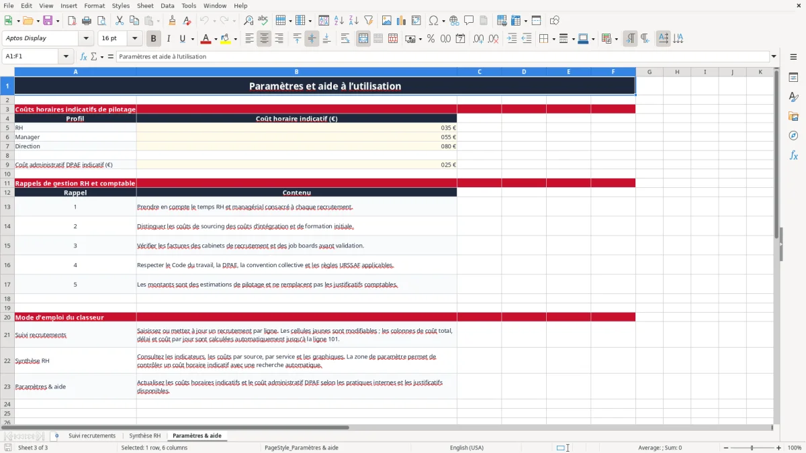Click Sheet 3 of 3 in status bar
The image size is (806, 453).
click(33, 448)
